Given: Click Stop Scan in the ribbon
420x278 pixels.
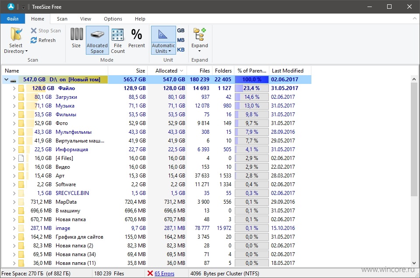Looking at the screenshot, I should (46, 31).
